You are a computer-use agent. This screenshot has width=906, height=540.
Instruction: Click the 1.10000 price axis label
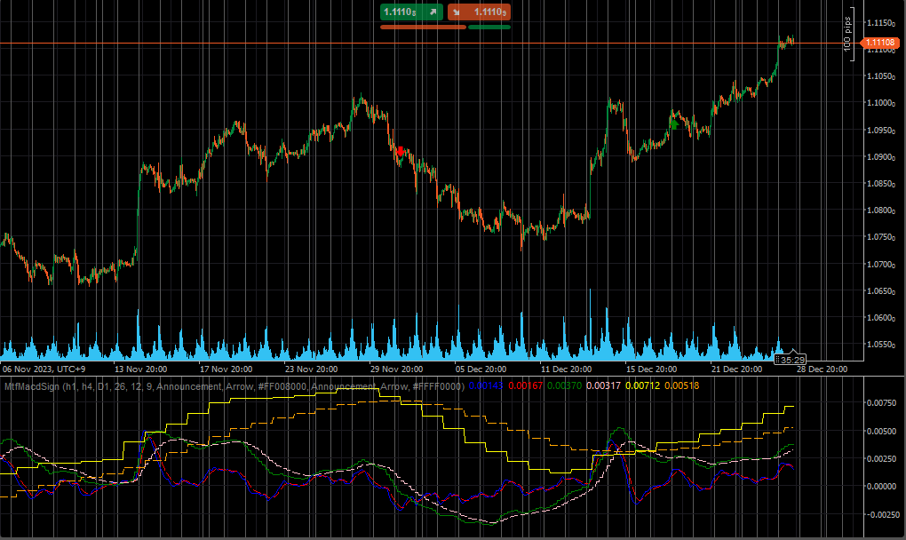coord(881,103)
